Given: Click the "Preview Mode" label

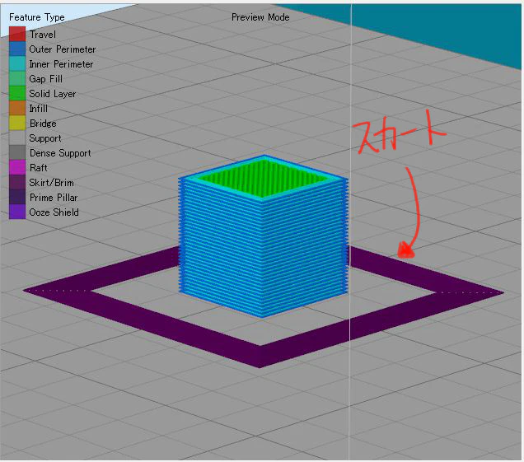Looking at the screenshot, I should pyautogui.click(x=260, y=17).
